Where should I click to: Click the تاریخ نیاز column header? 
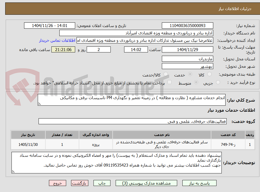[28, 135]
